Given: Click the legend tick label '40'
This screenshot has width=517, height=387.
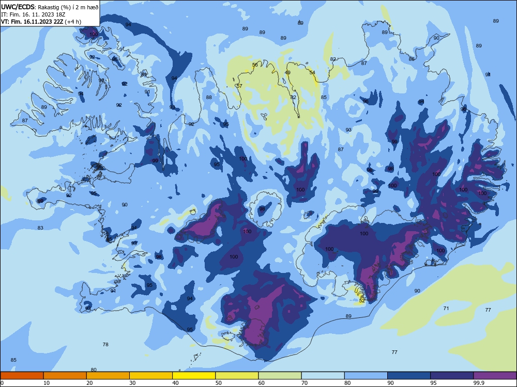Looking at the screenshot, I should [x=175, y=383].
